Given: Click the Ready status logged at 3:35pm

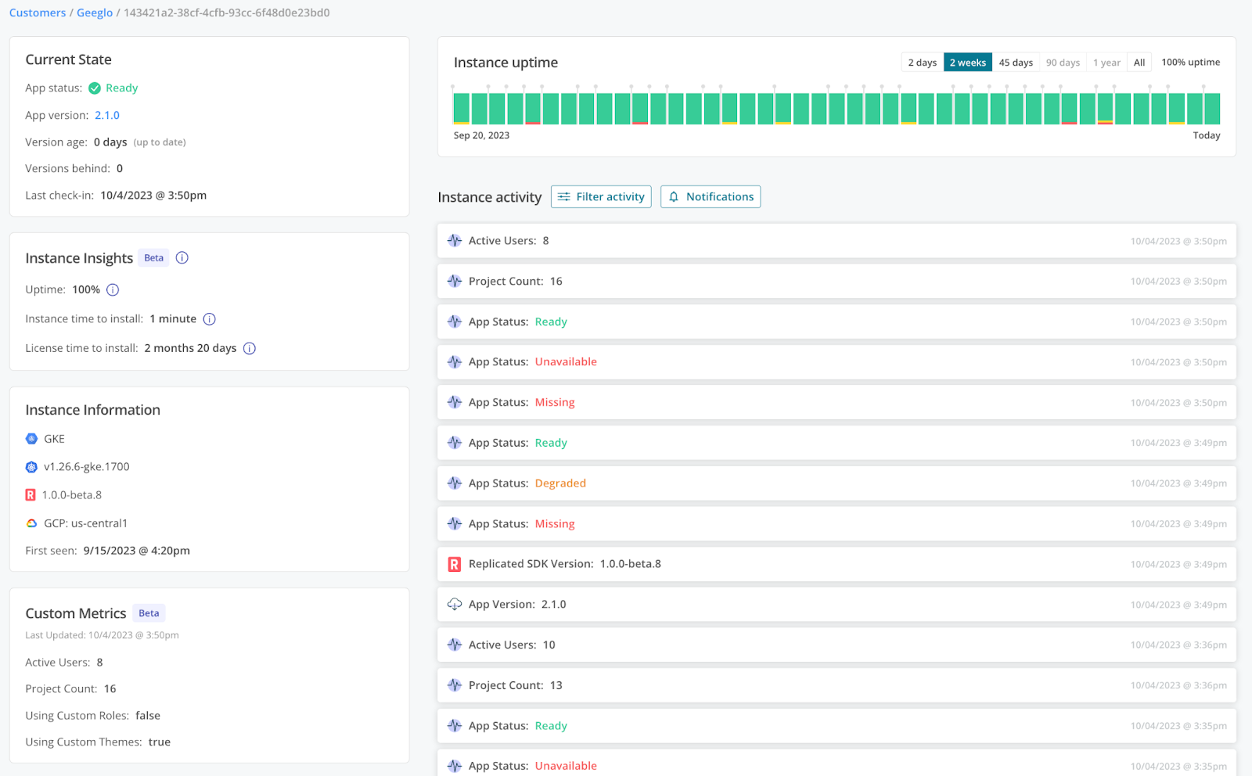Looking at the screenshot, I should 551,726.
